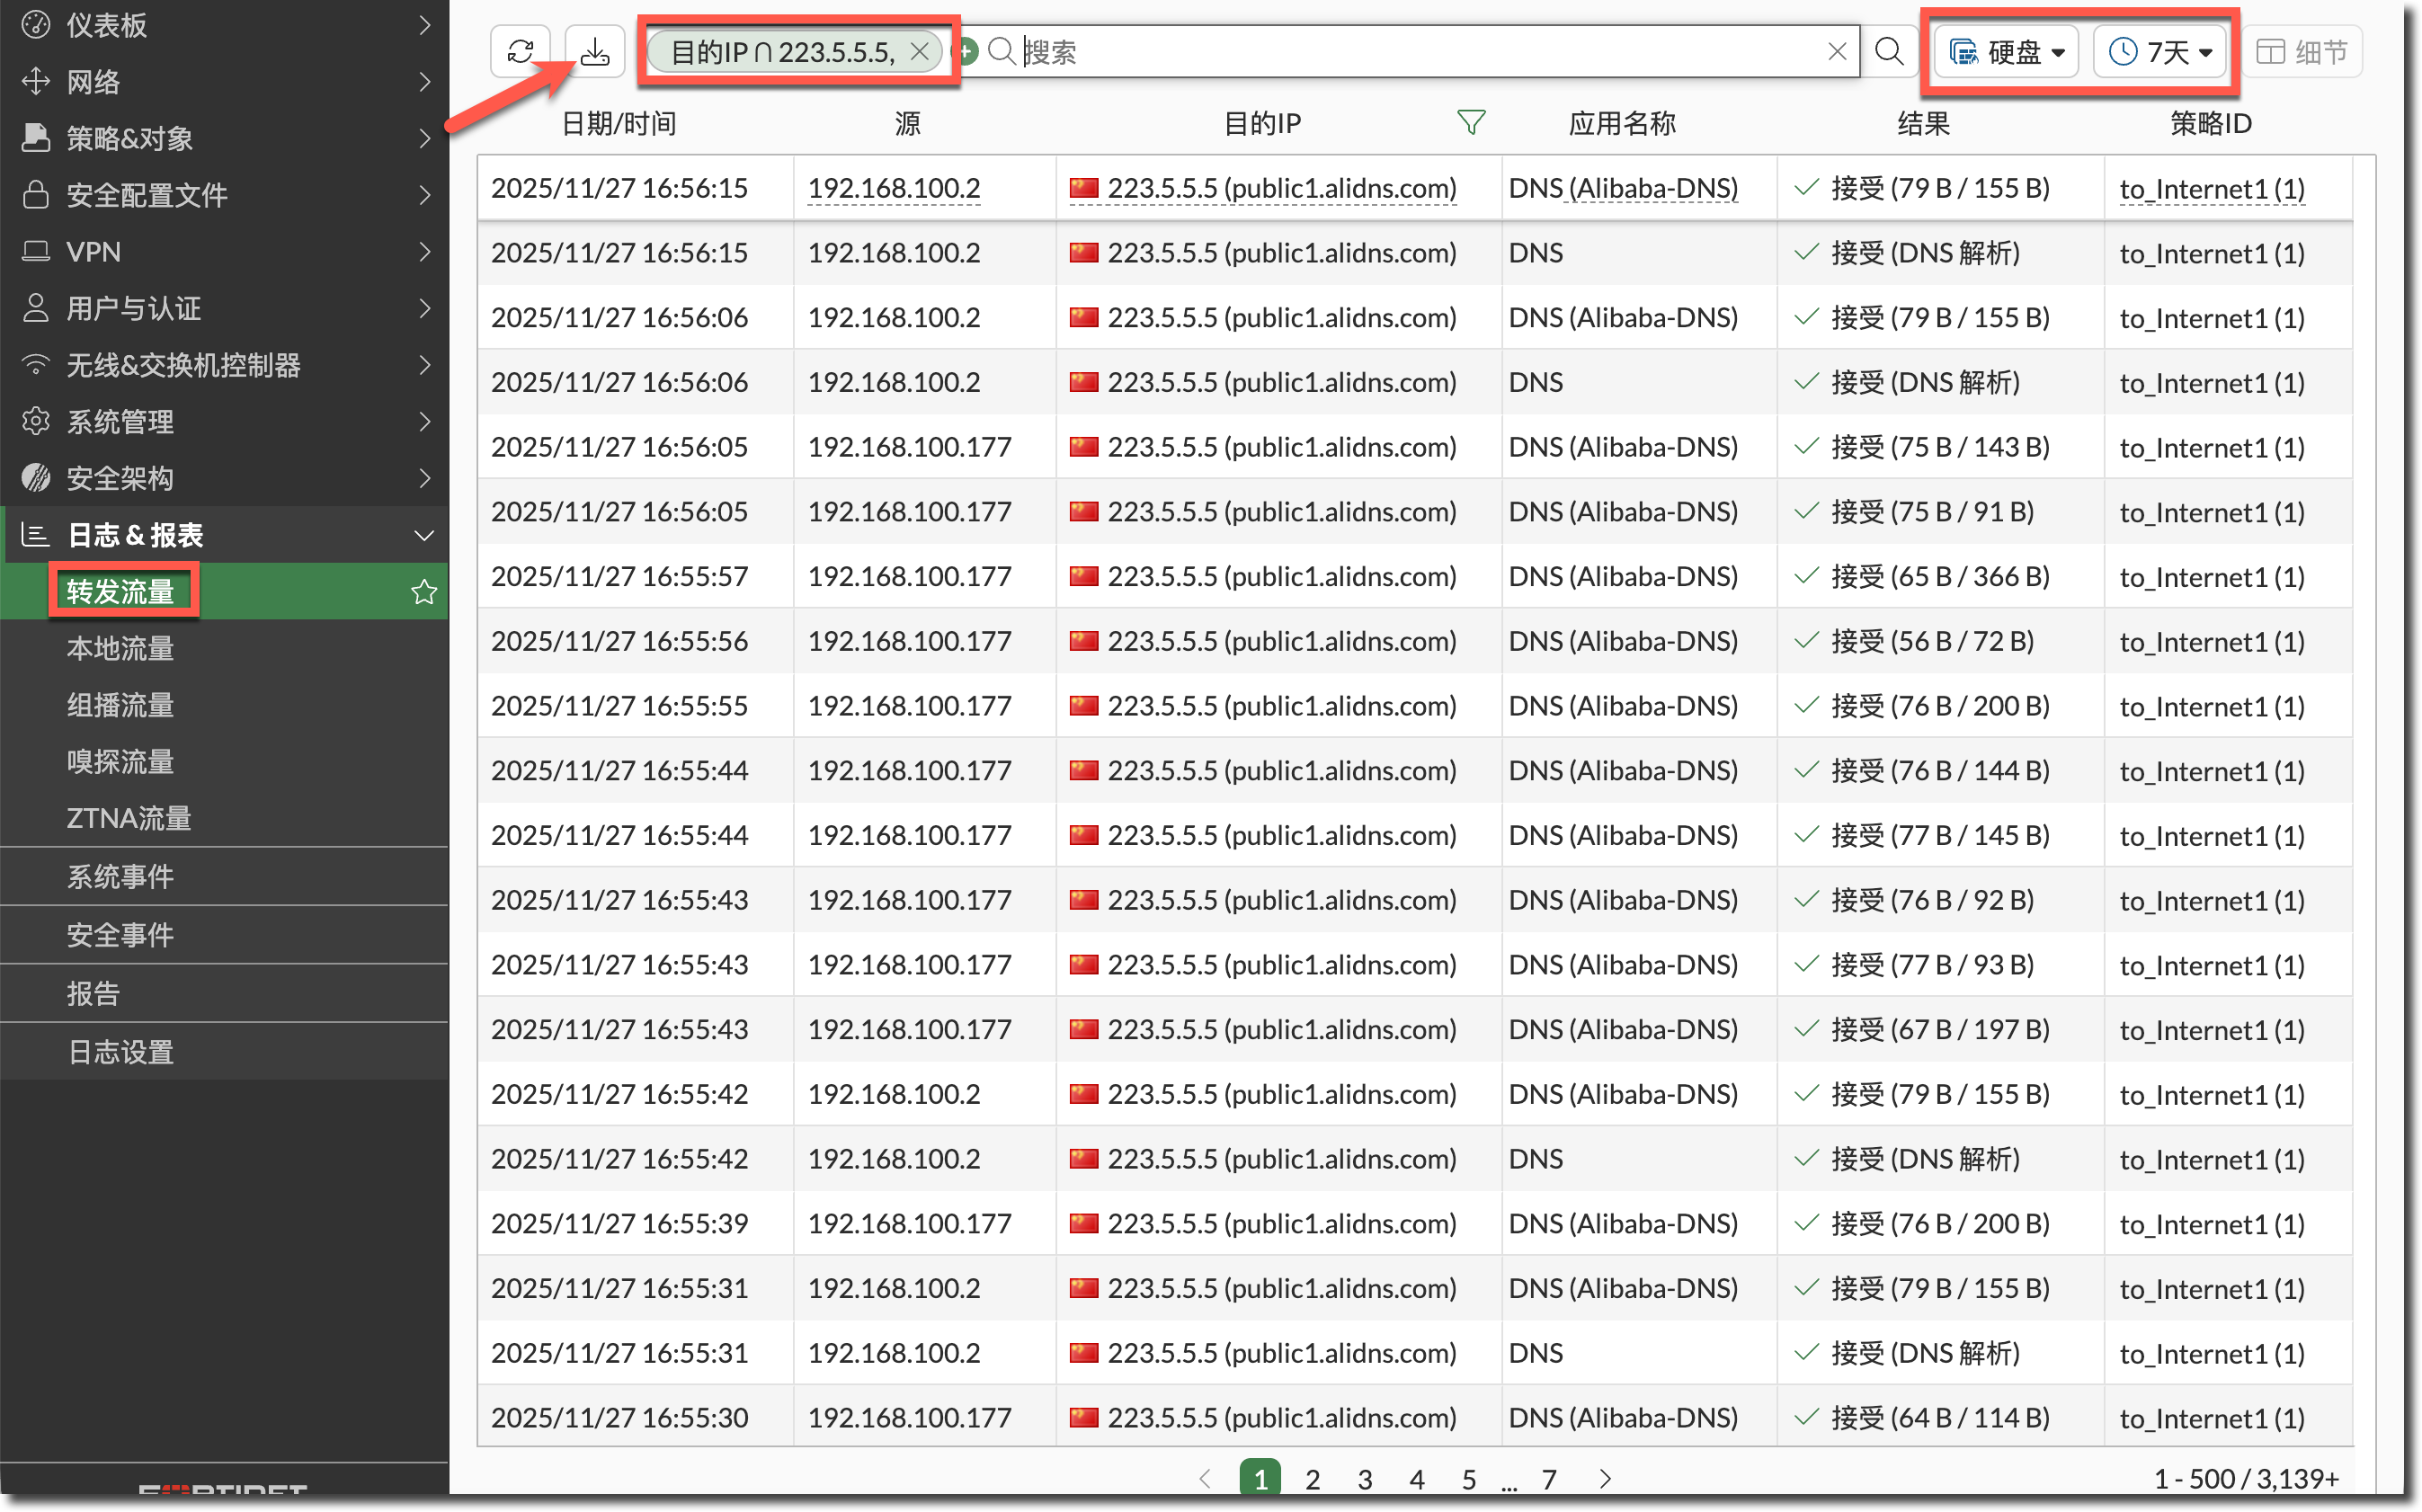Click the green add filter plus icon
The height and width of the screenshot is (1512, 2422).
coord(966,51)
